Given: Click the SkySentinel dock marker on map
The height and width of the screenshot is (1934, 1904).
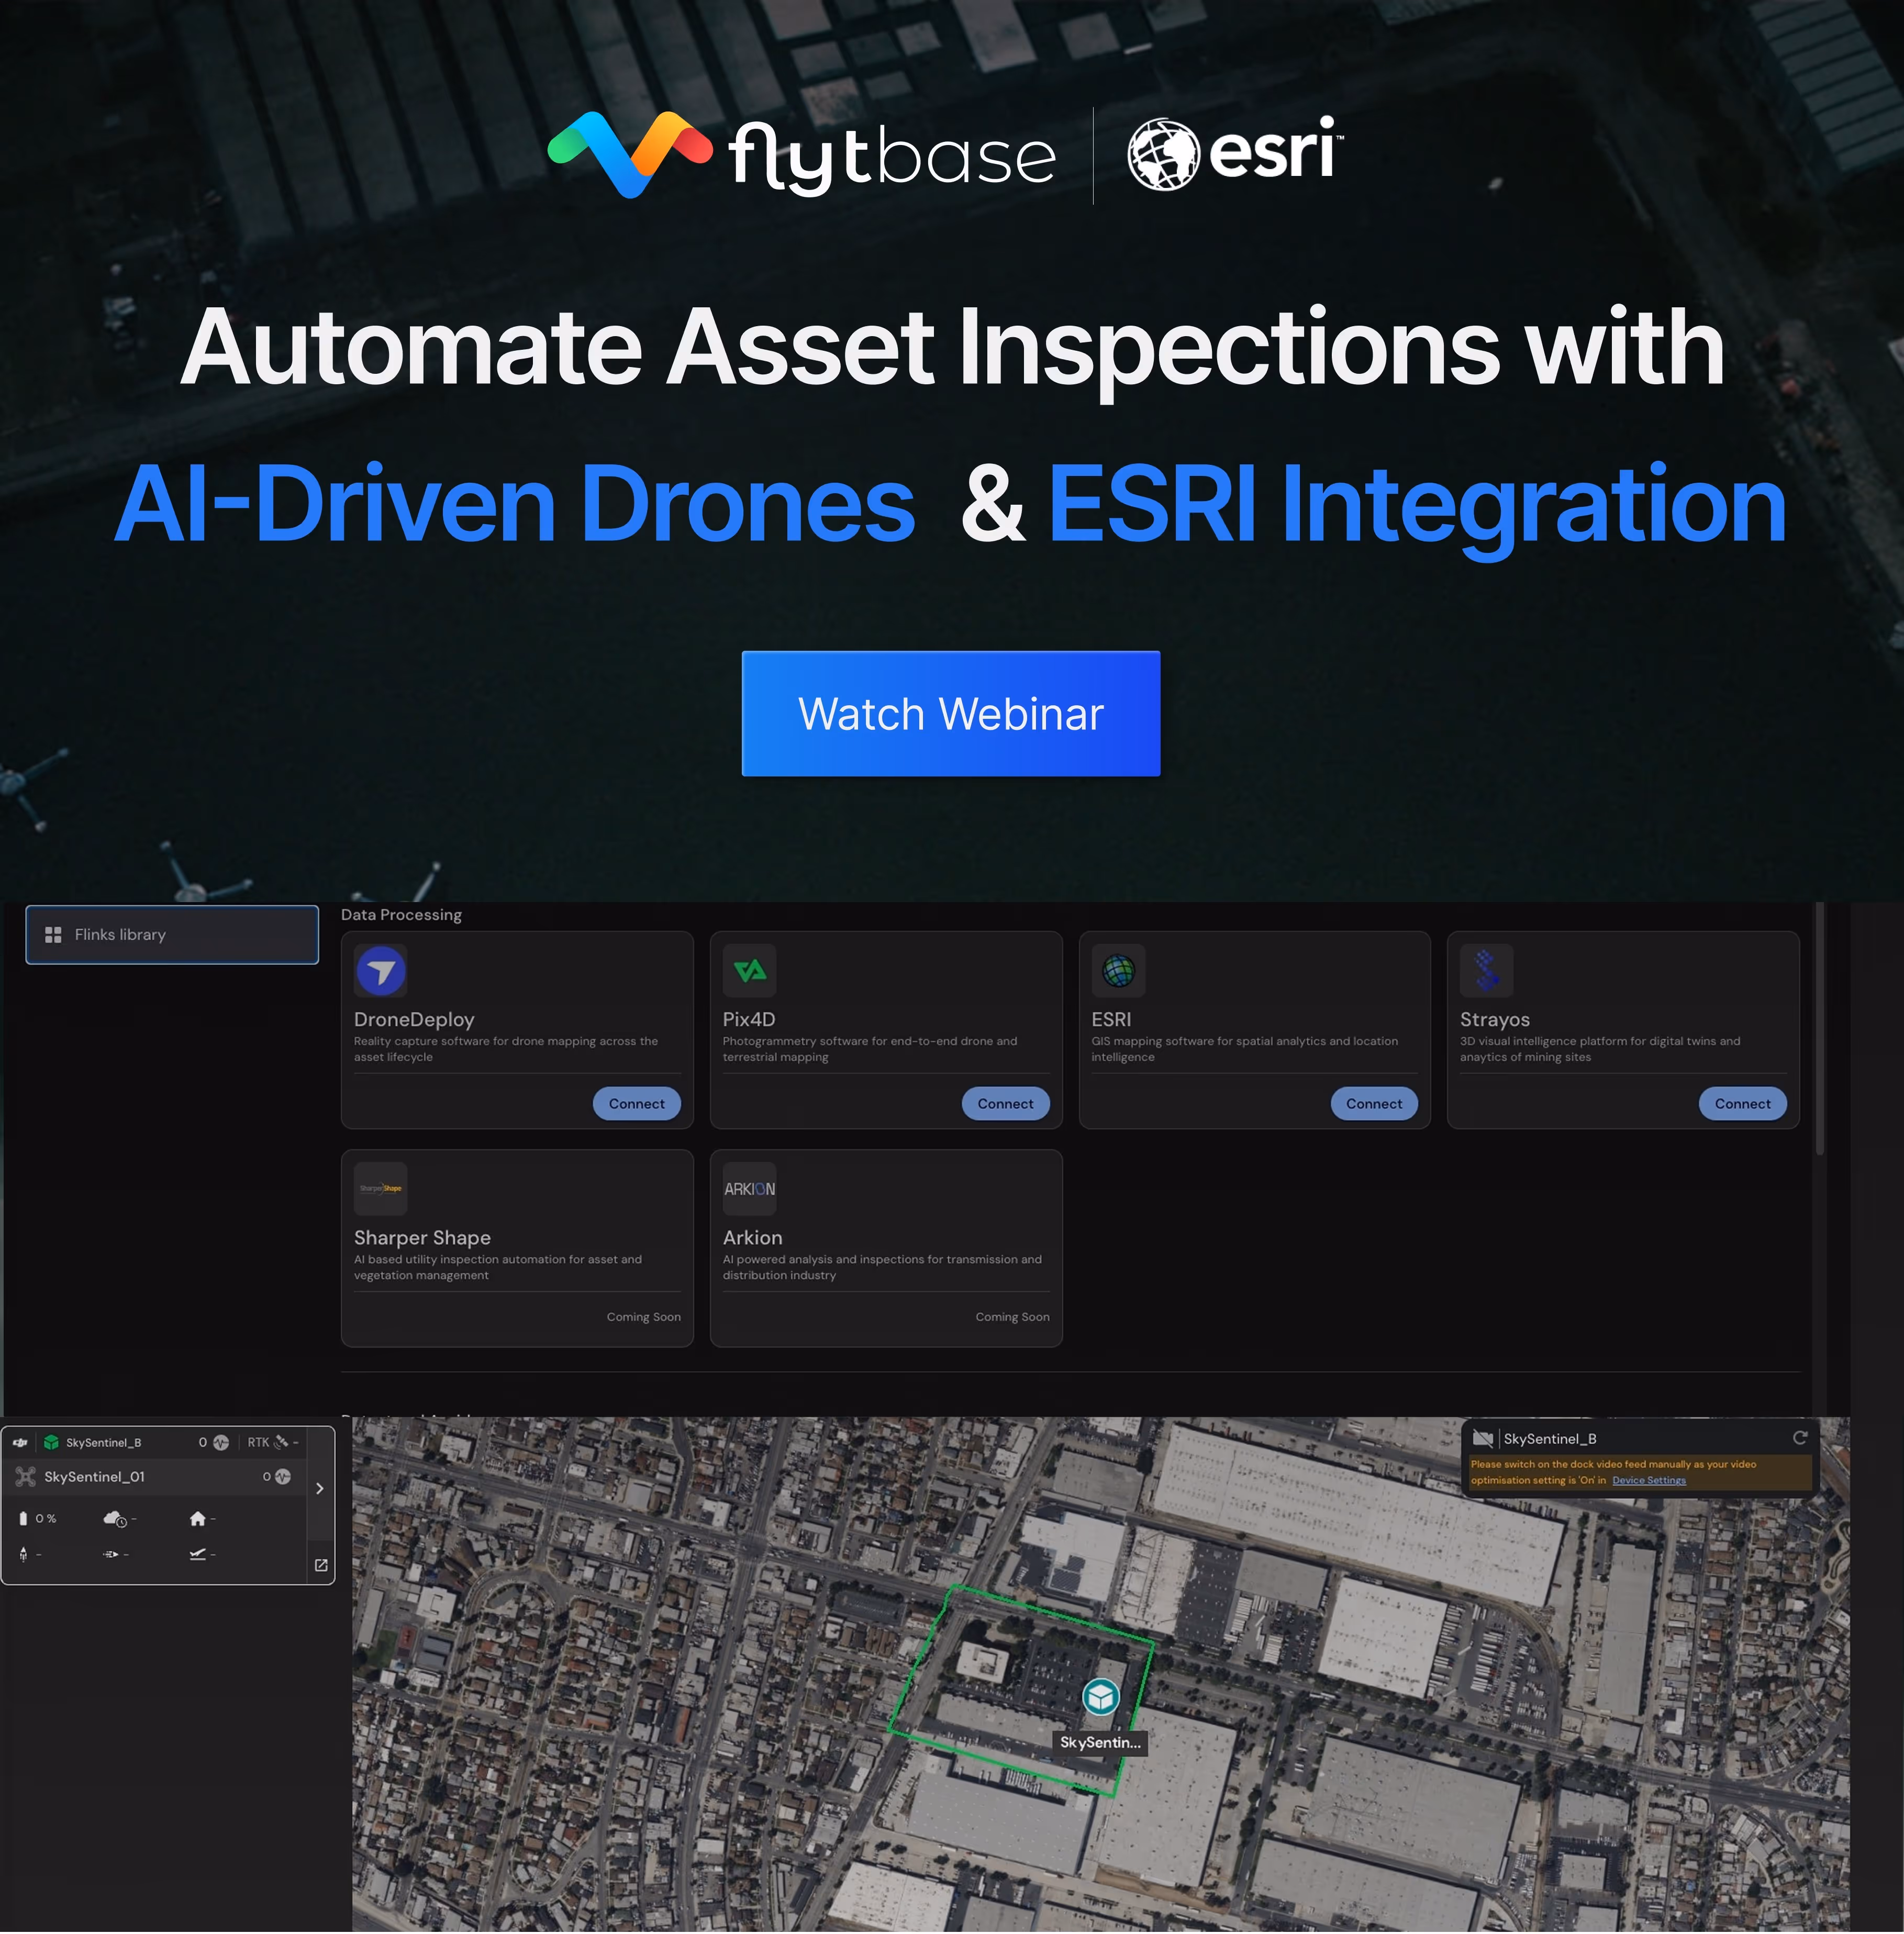Looking at the screenshot, I should click(x=1100, y=1697).
